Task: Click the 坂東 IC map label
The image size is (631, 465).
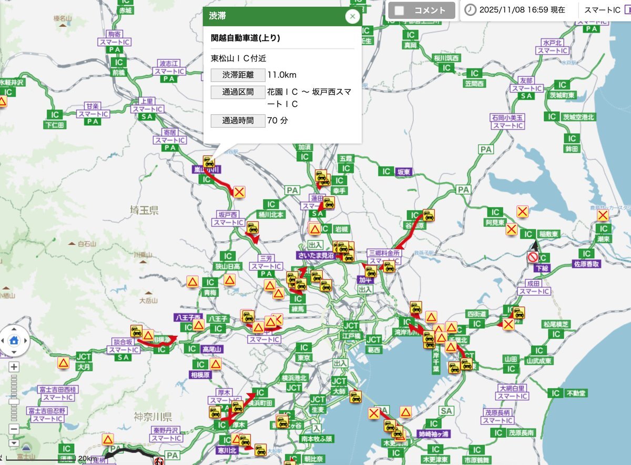Action: coord(404,171)
